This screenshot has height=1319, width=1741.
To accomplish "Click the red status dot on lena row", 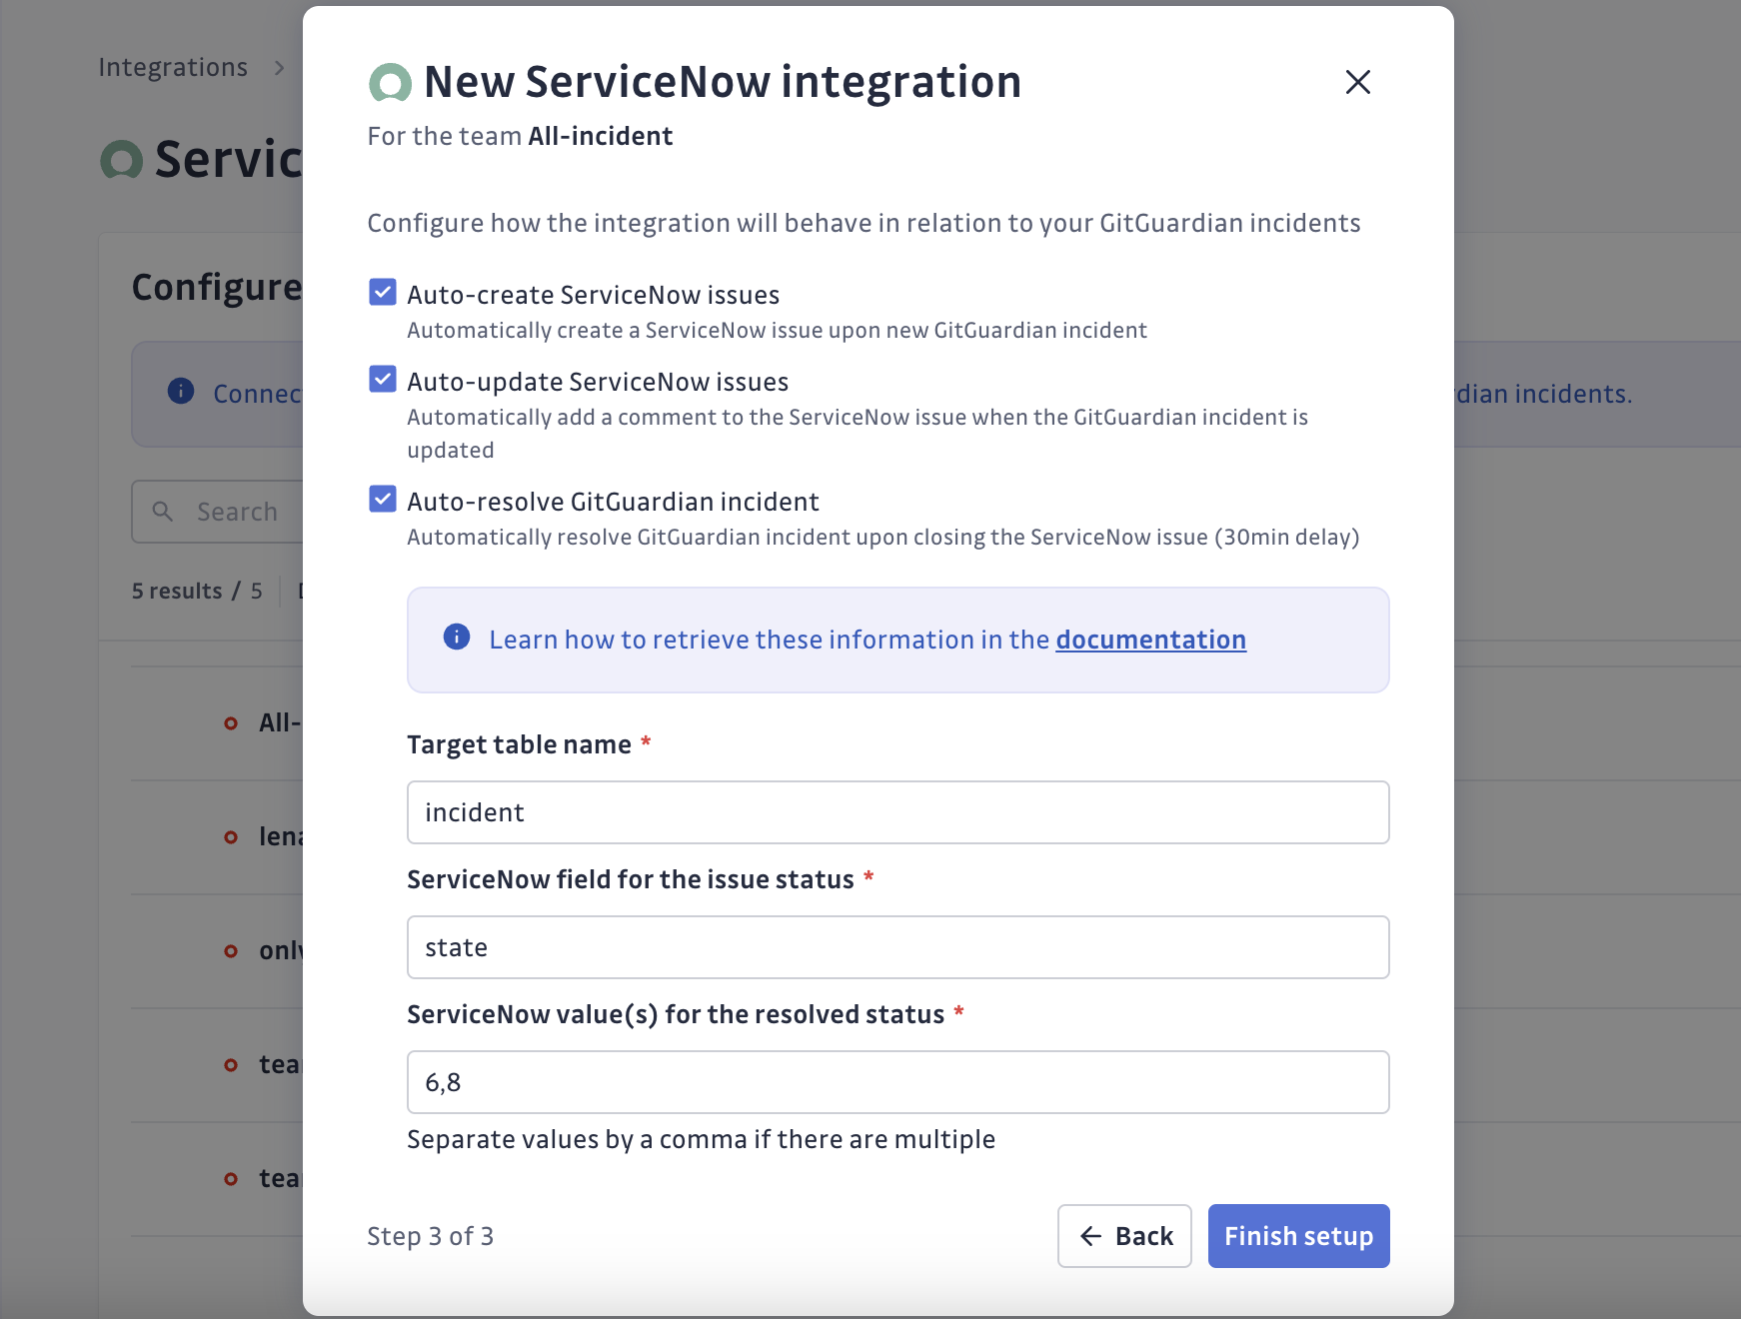I will 231,837.
